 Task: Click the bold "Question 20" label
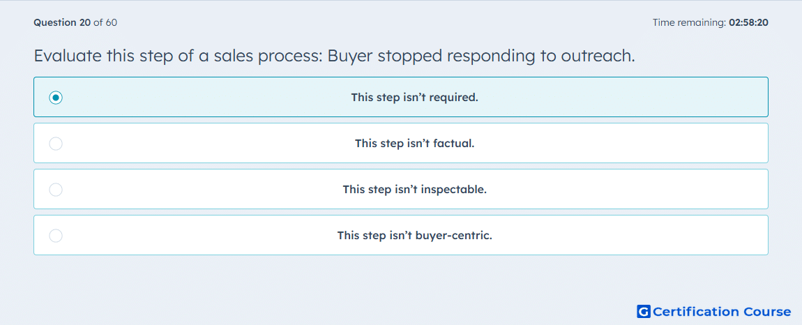(62, 22)
